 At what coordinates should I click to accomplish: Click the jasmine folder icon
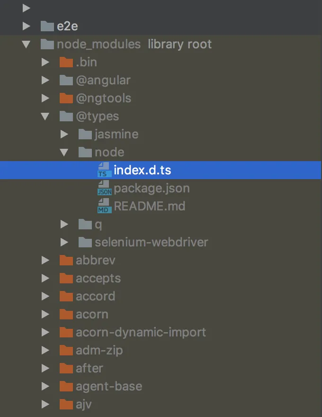(85, 134)
